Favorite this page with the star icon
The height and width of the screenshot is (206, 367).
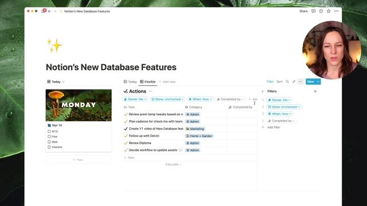coord(329,11)
